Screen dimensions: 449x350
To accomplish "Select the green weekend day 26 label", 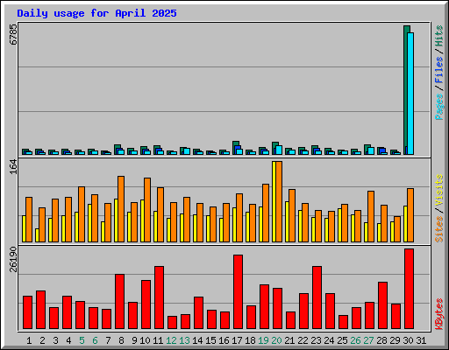I will point(355,340).
